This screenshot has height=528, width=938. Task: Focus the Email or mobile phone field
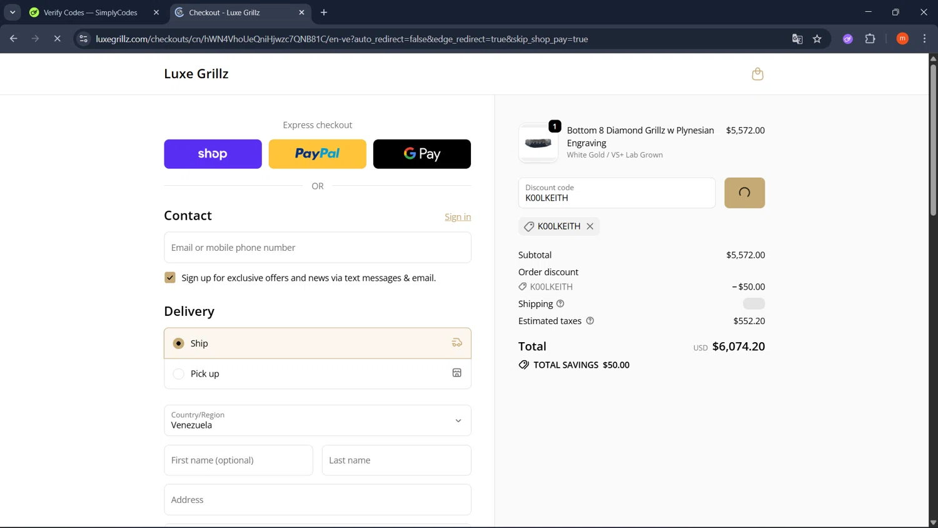pos(318,248)
